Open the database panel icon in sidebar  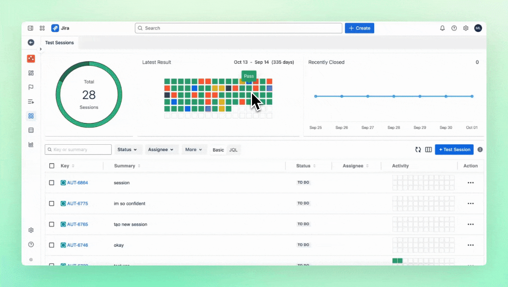click(31, 130)
